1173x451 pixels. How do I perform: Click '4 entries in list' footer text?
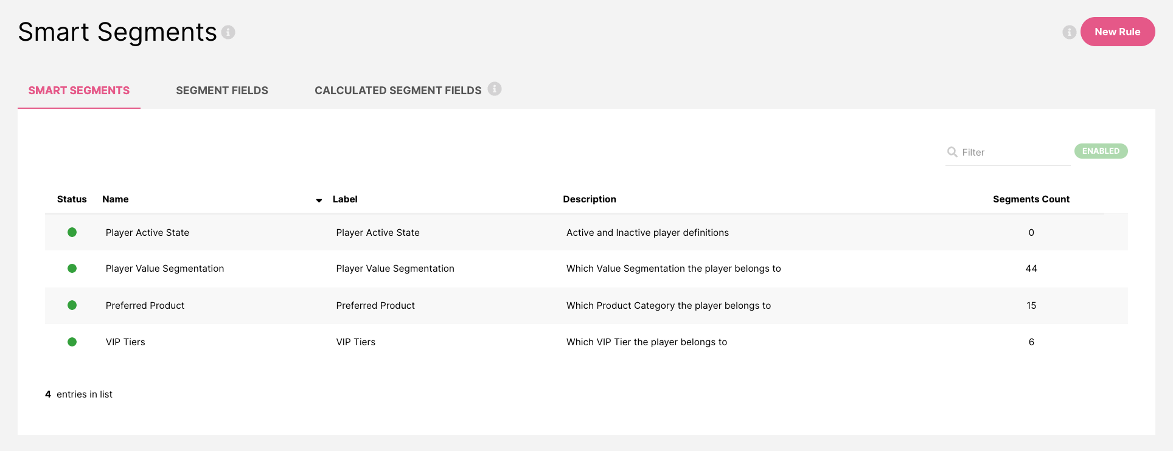[78, 394]
